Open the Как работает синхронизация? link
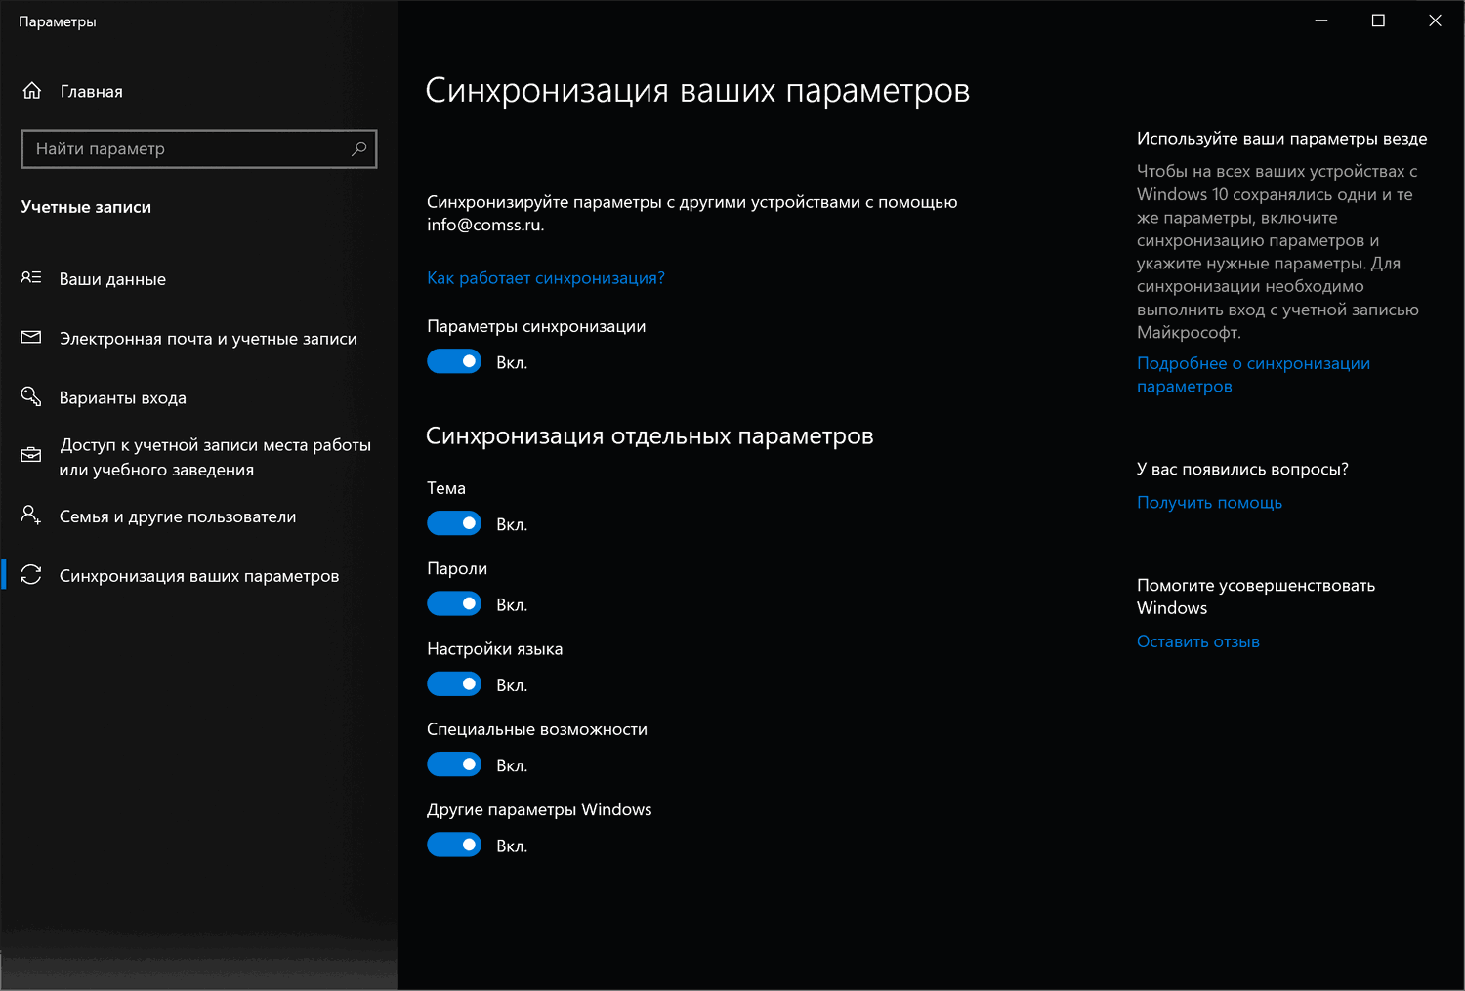This screenshot has height=991, width=1465. pos(546,278)
